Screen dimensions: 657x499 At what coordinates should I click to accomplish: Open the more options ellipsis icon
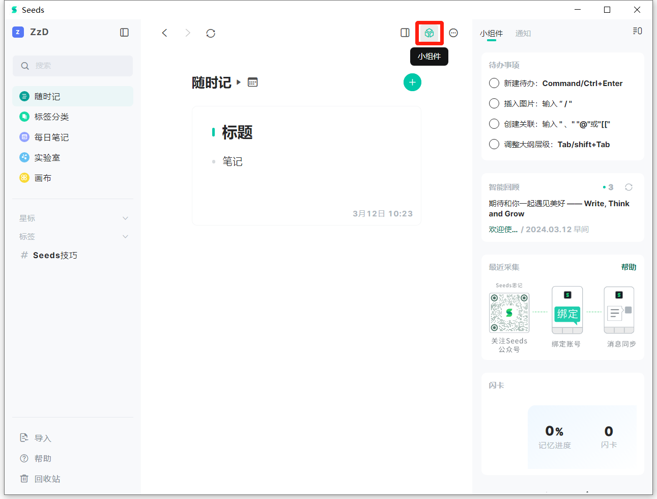(453, 33)
